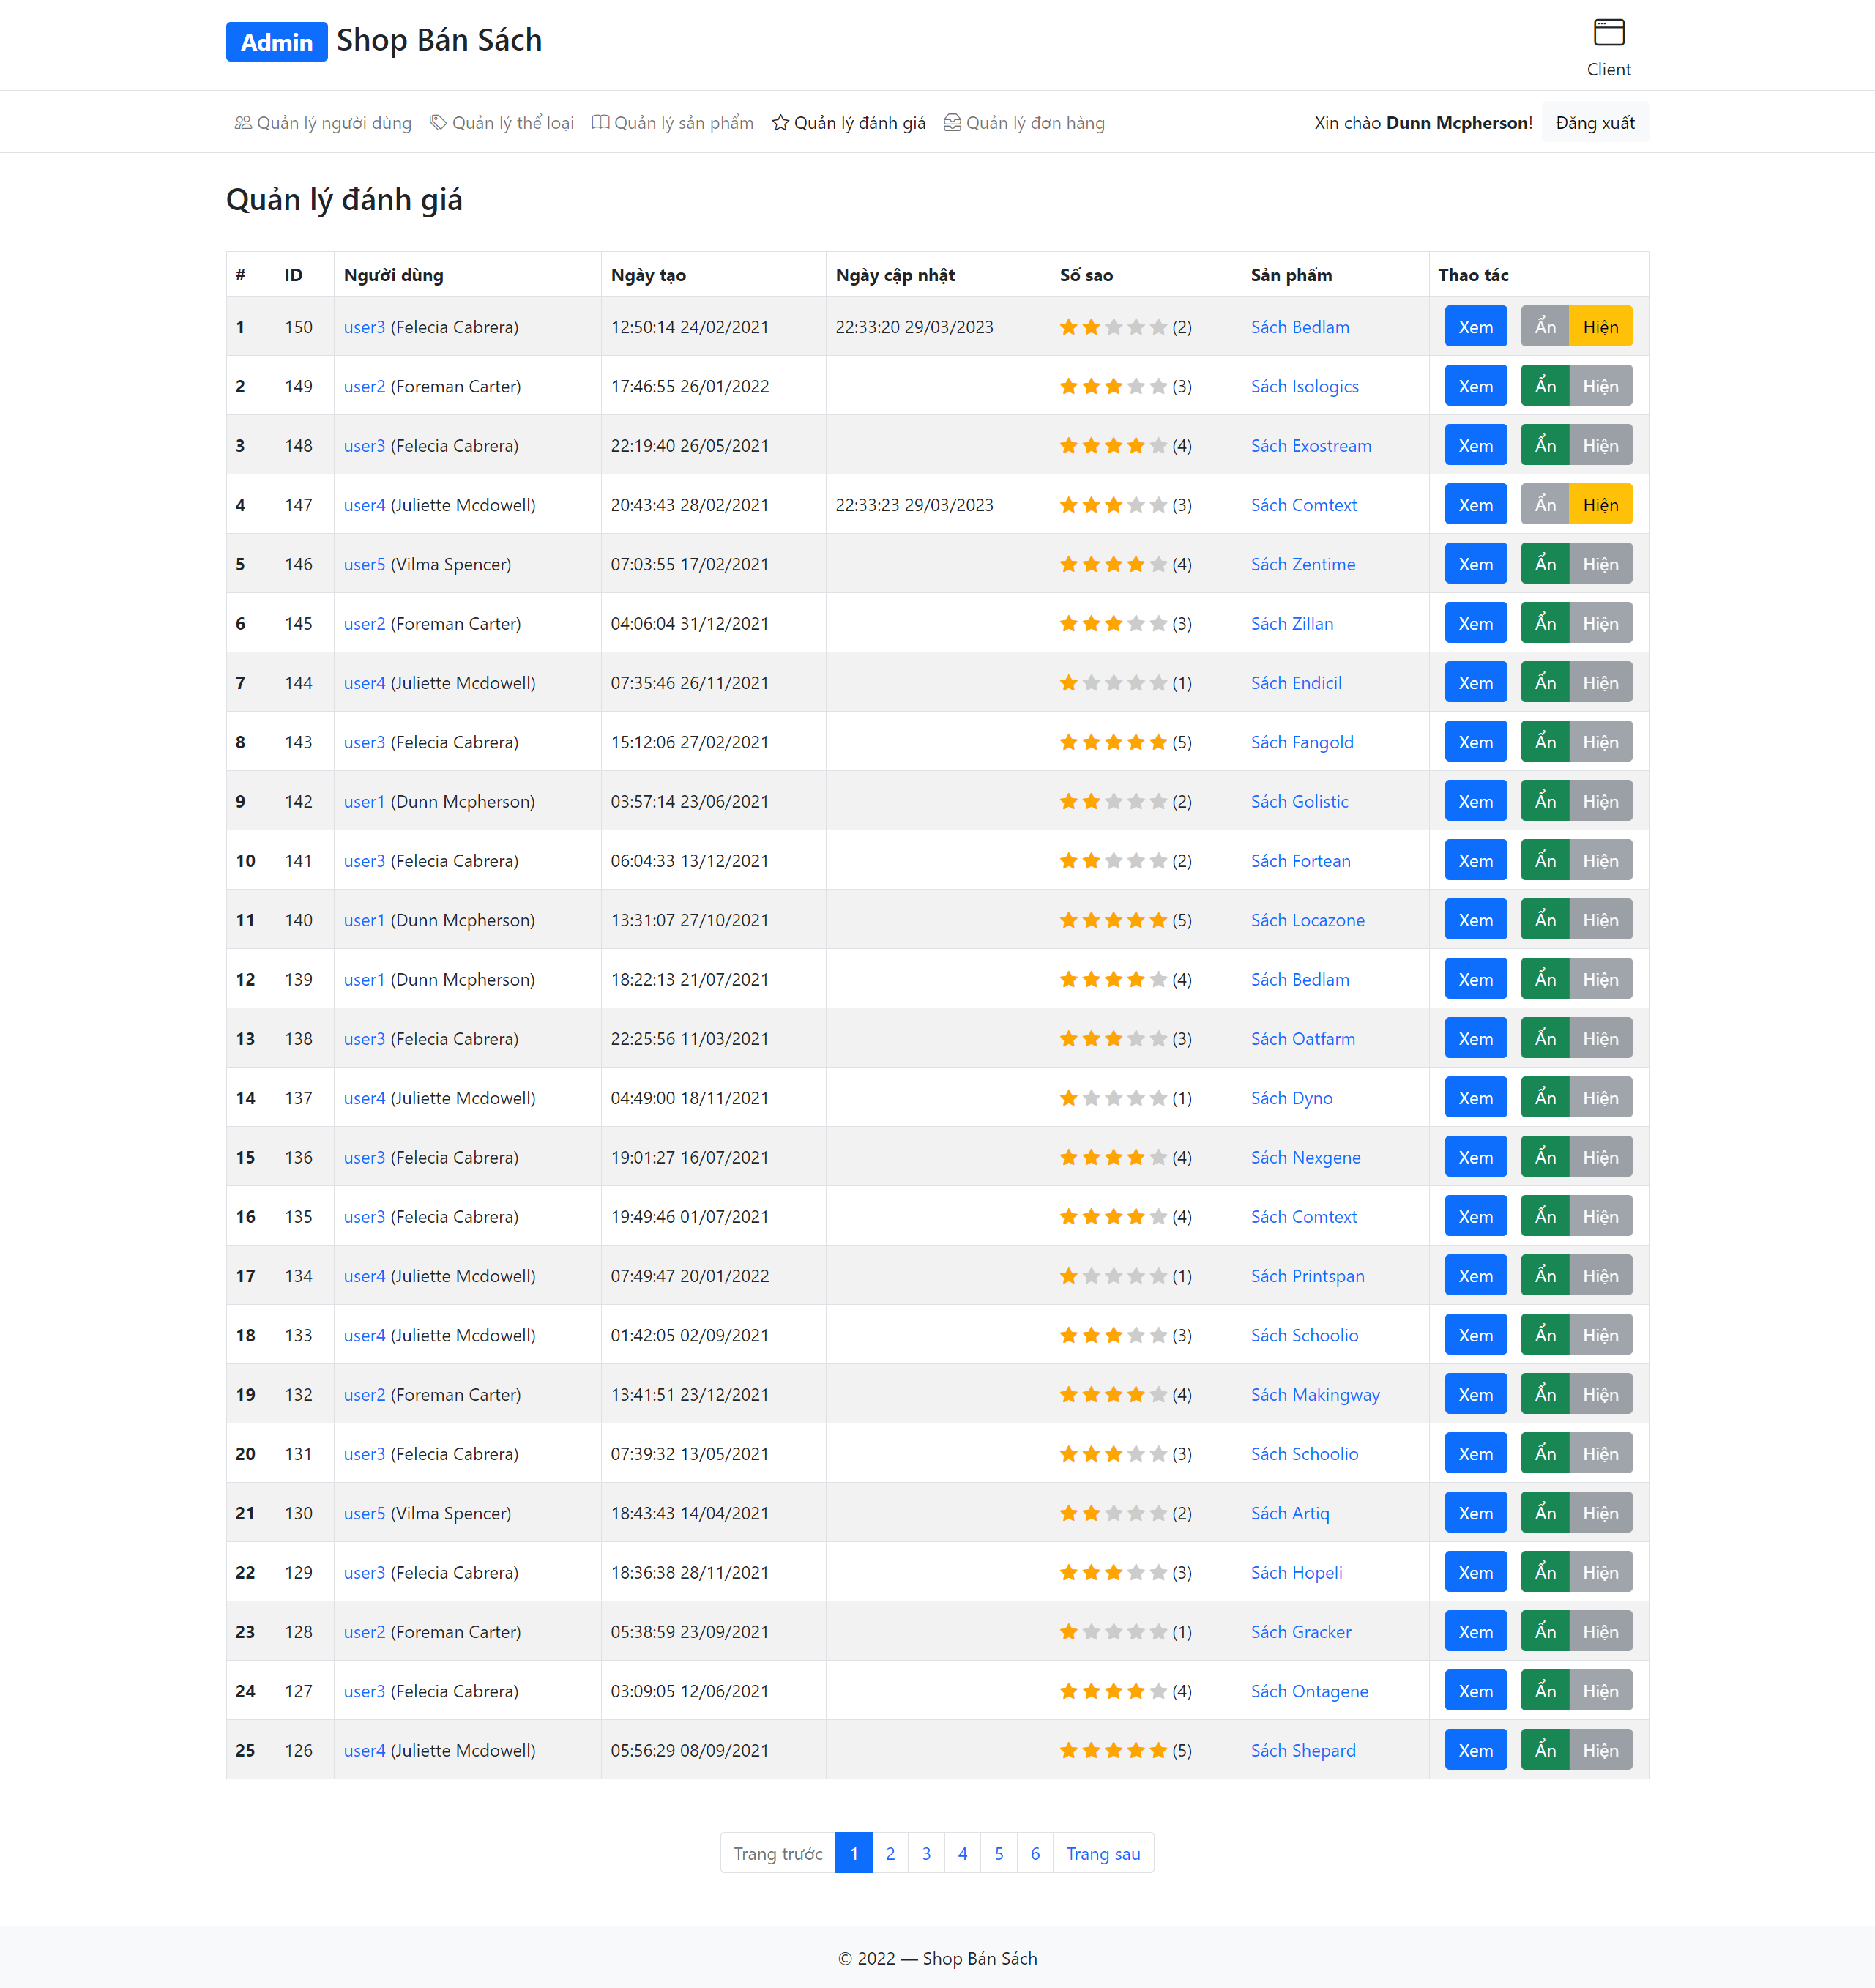This screenshot has width=1875, height=1988.
Task: Hide review 140 using Ẩn button
Action: [x=1545, y=920]
